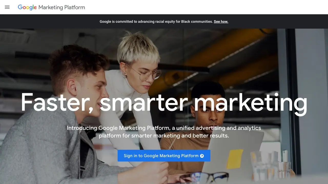This screenshot has height=184, width=328.
Task: Select the "Marketing Platform" header text
Action: coord(62,7)
